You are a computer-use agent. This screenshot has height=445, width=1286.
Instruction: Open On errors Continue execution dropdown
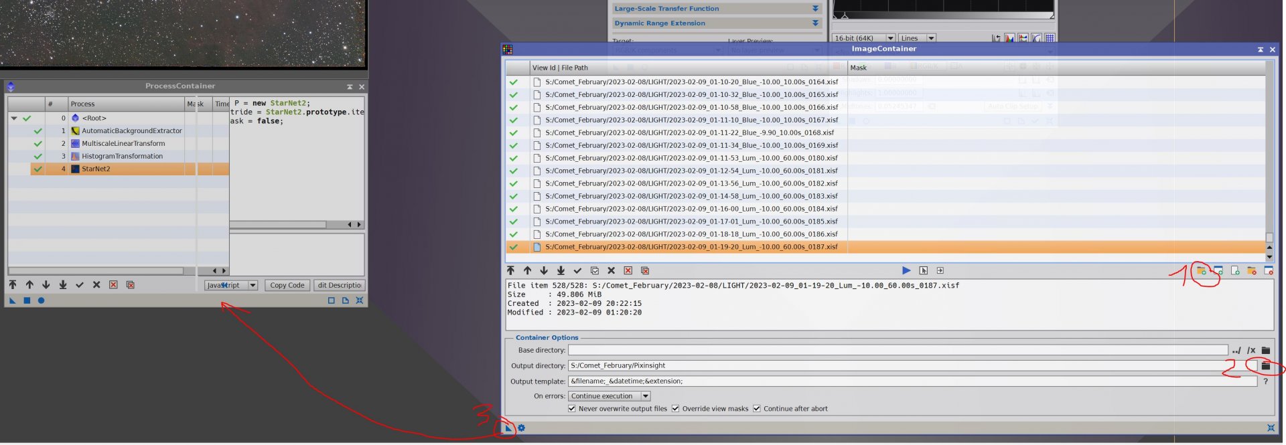tap(610, 395)
